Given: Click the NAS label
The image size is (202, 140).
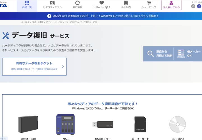Looking at the screenshot, I should (x=65, y=139).
